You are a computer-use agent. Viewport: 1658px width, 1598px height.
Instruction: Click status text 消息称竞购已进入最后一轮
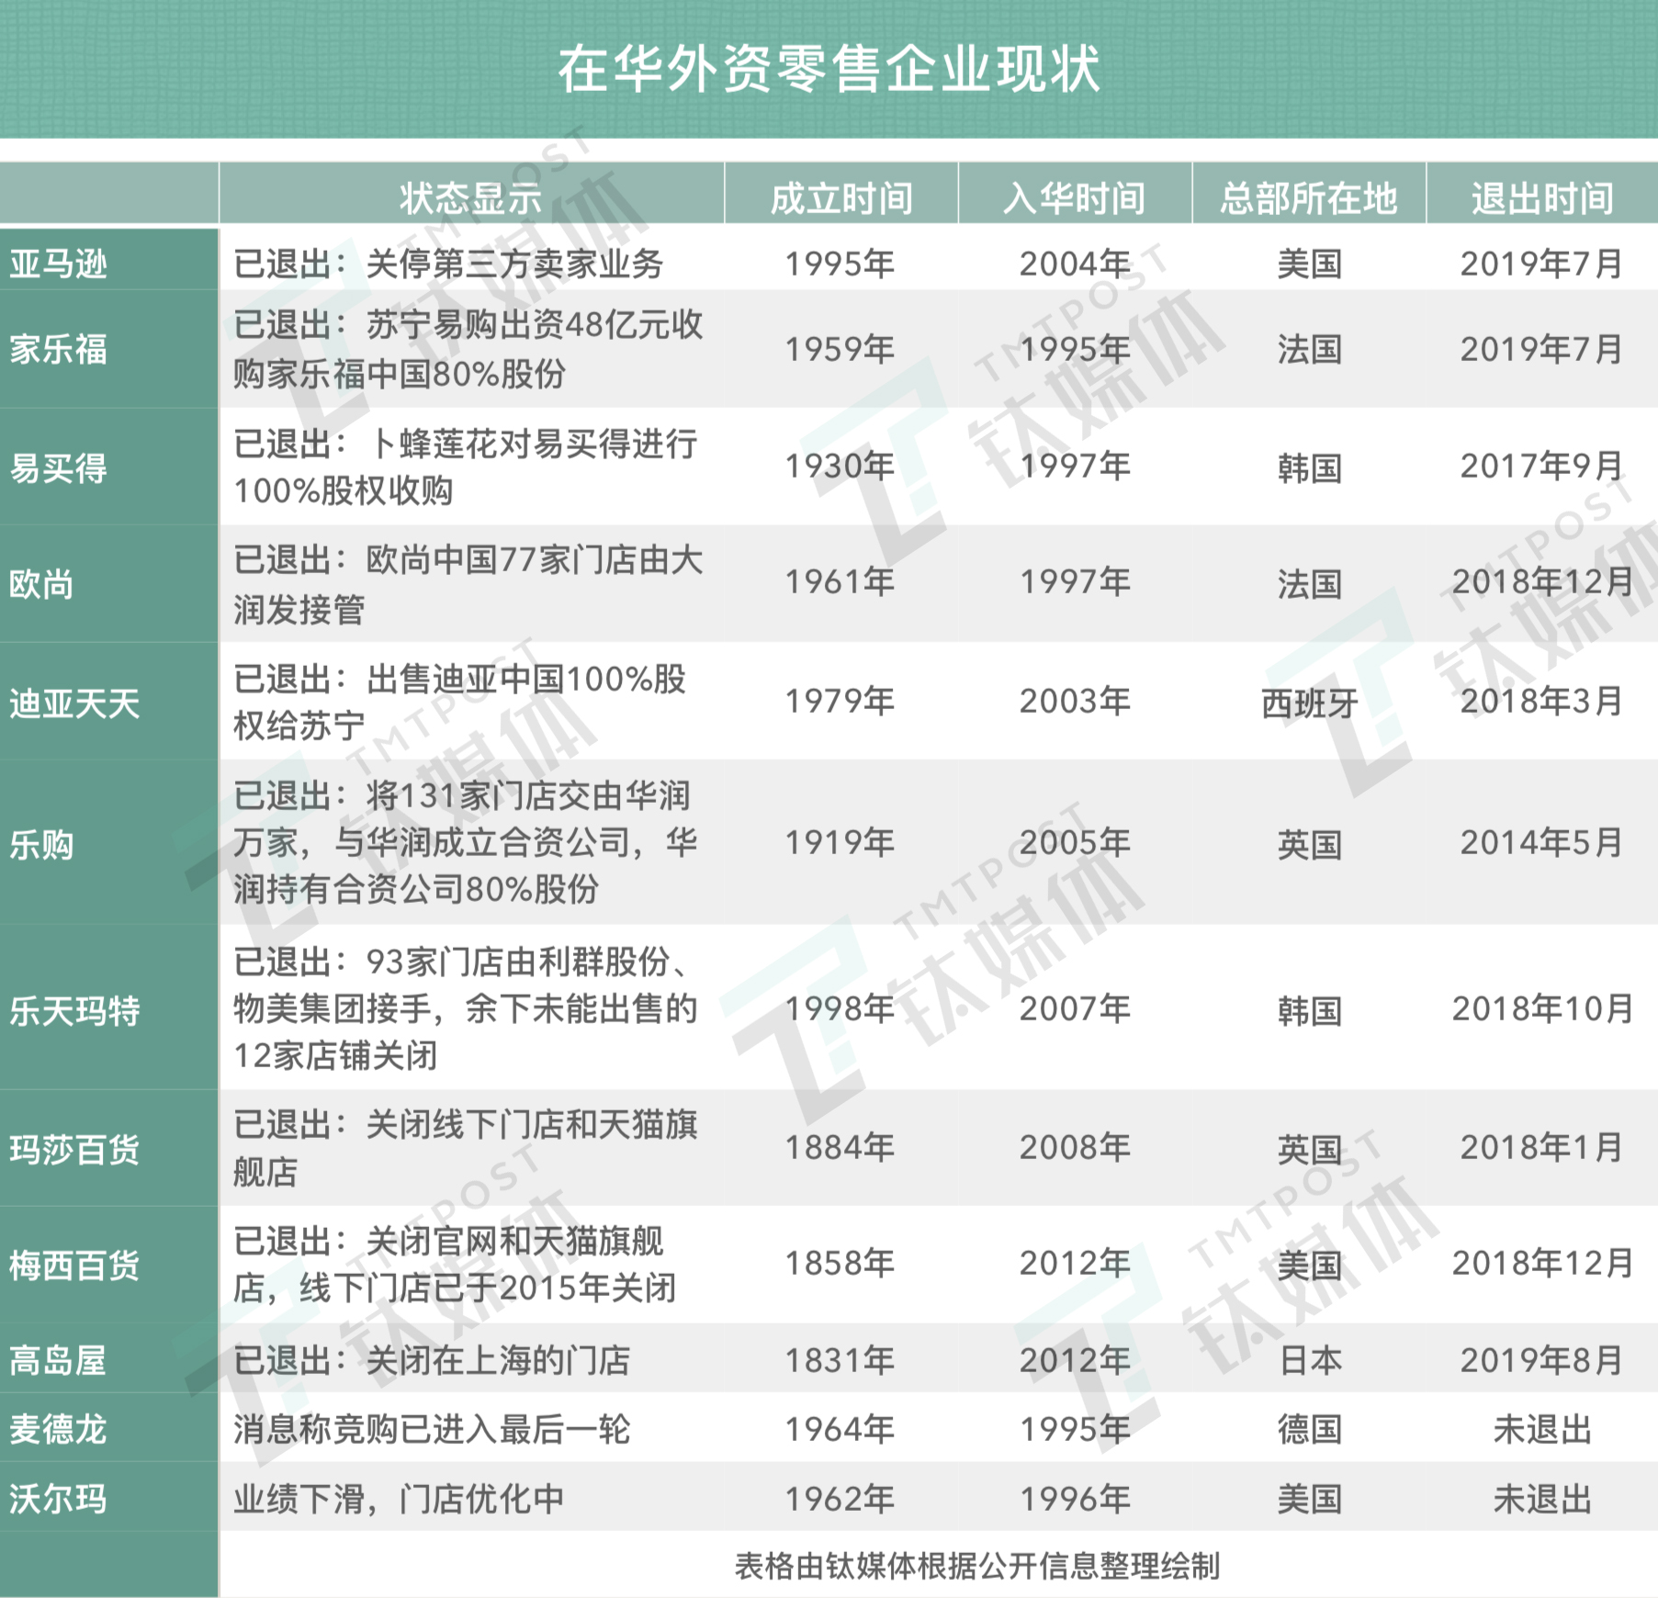pyautogui.click(x=432, y=1429)
